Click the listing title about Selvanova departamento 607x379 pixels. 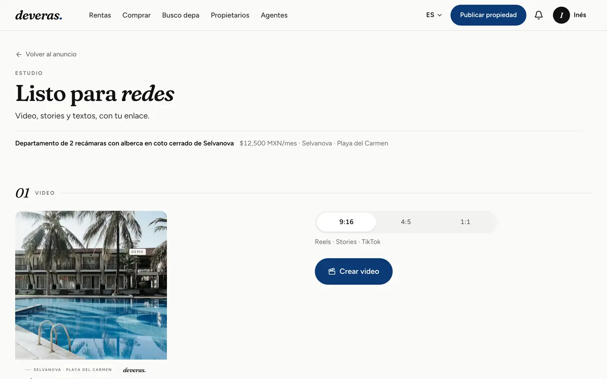click(x=124, y=143)
